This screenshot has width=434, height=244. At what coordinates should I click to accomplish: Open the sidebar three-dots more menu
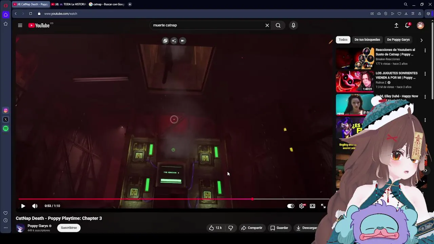pyautogui.click(x=5, y=228)
